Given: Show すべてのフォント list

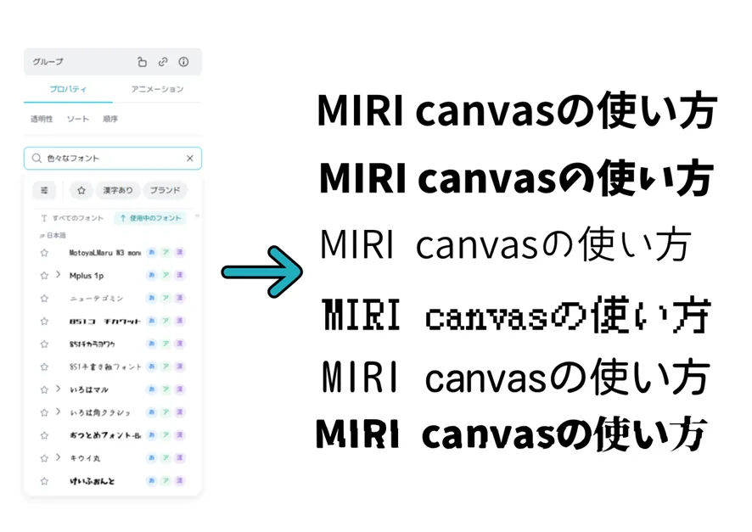Looking at the screenshot, I should (x=72, y=218).
